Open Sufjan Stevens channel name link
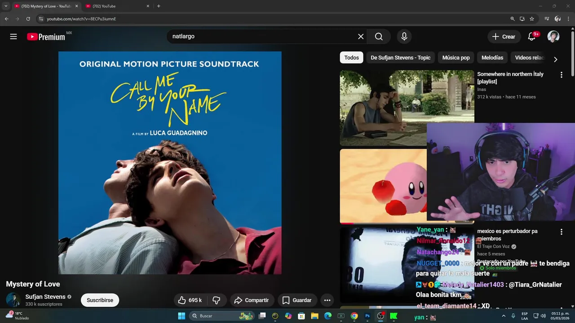 coord(45,297)
